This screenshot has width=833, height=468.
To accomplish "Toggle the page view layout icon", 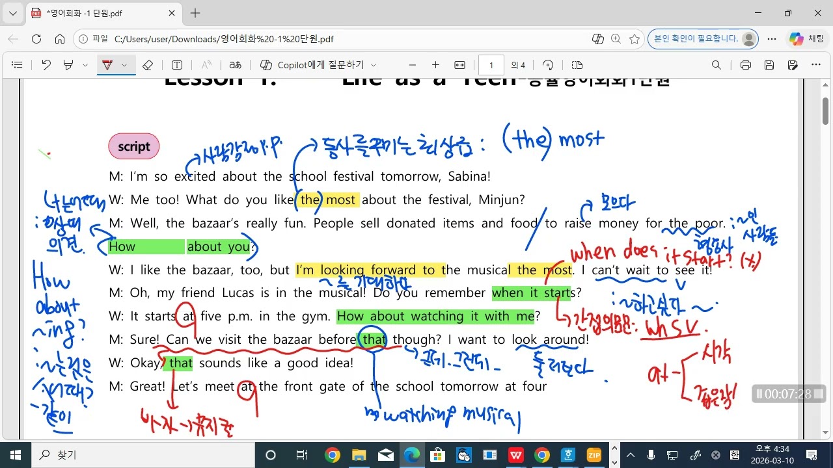I will coord(577,65).
